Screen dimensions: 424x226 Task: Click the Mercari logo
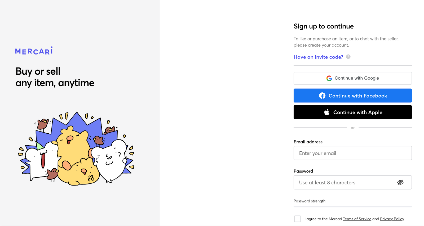point(34,51)
